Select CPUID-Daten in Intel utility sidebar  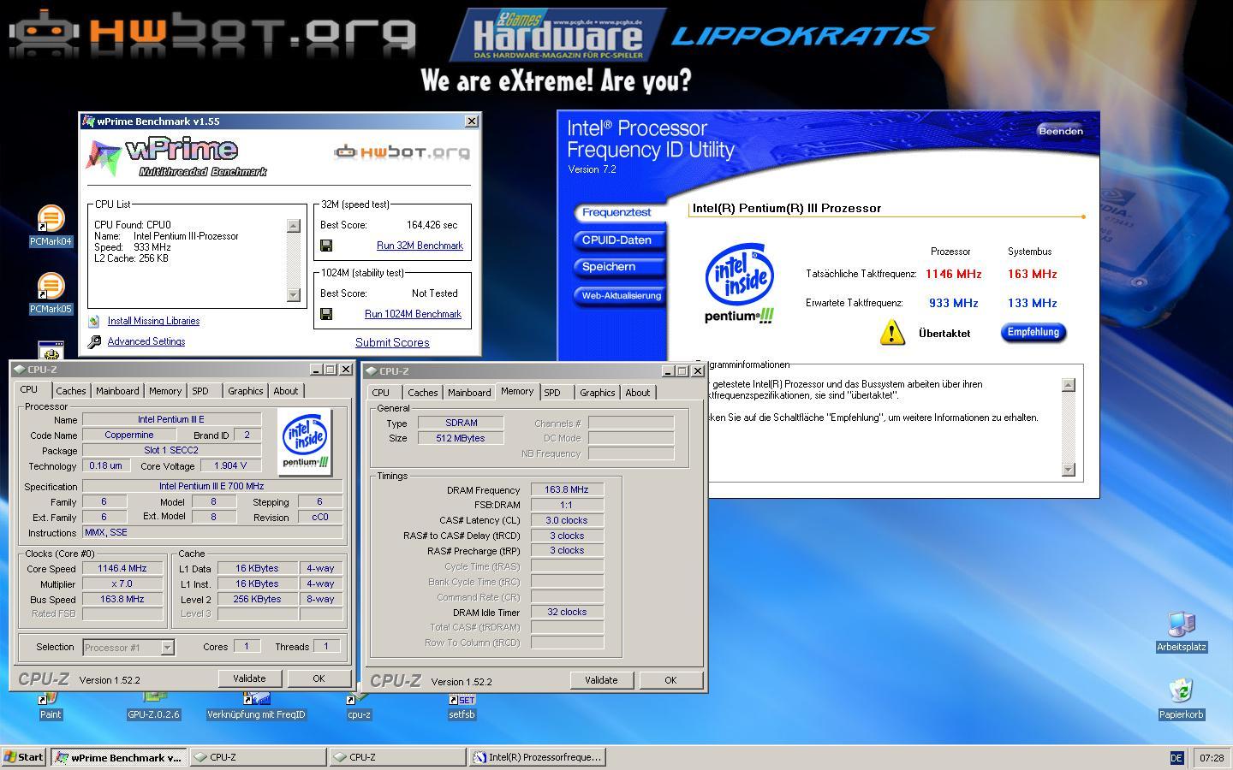coord(617,240)
